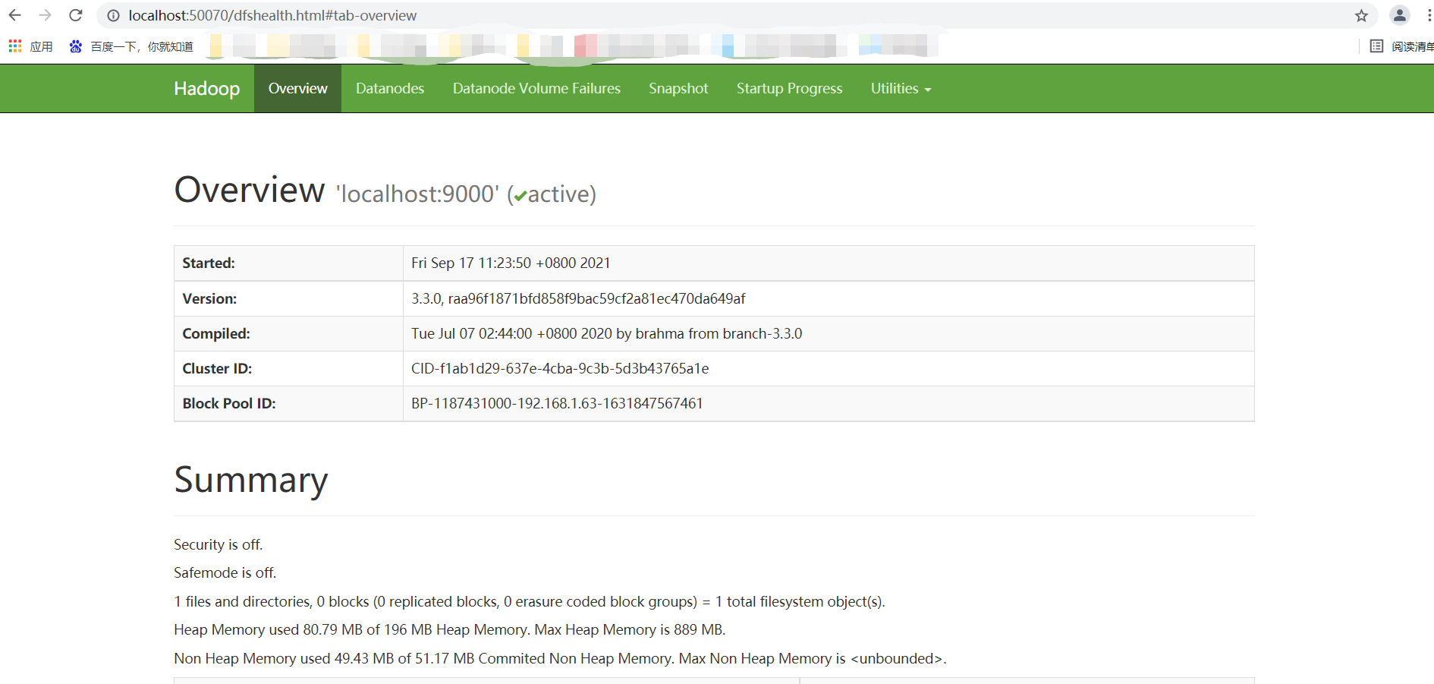Select the Overview navigation item
The width and height of the screenshot is (1434, 684).
pyautogui.click(x=297, y=89)
